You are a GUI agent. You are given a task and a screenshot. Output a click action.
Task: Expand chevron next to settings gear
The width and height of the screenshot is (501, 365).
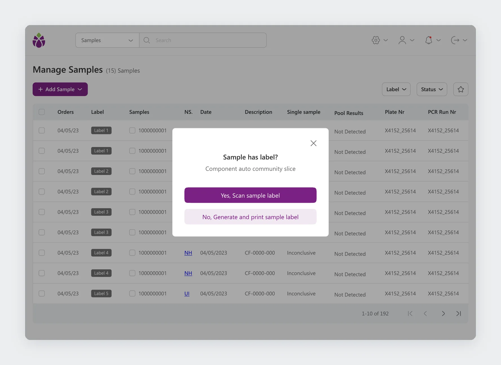click(386, 40)
